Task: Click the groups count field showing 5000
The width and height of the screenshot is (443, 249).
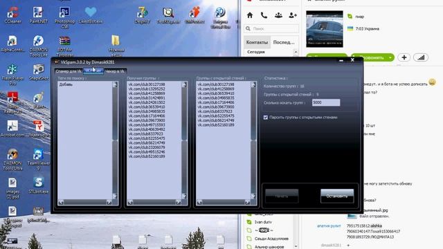Action: click(x=326, y=102)
